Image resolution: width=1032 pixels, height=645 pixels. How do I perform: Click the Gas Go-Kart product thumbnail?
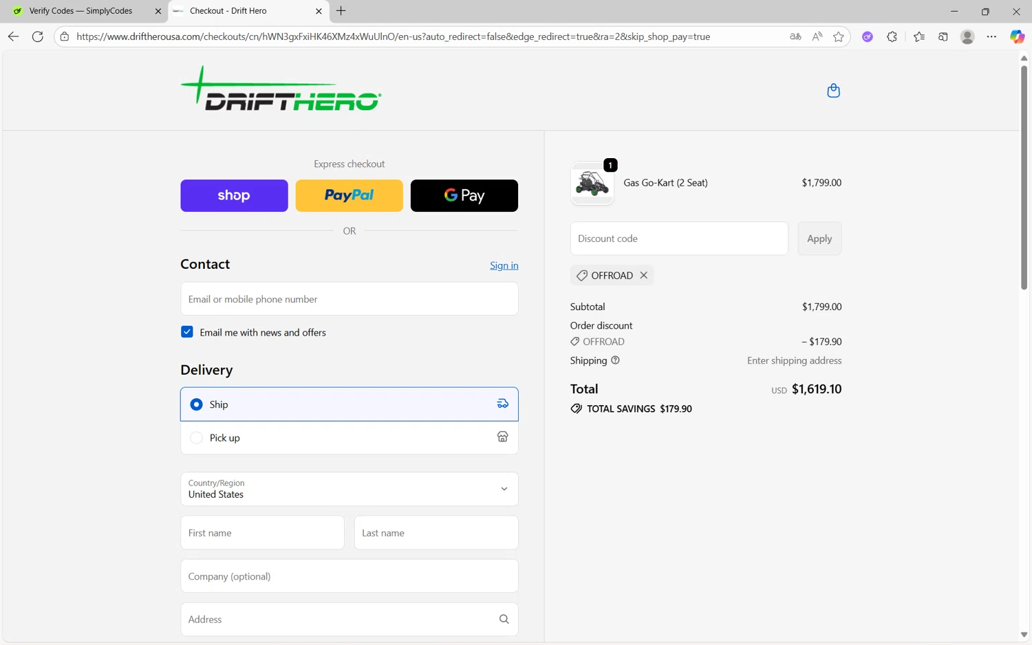[592, 184]
